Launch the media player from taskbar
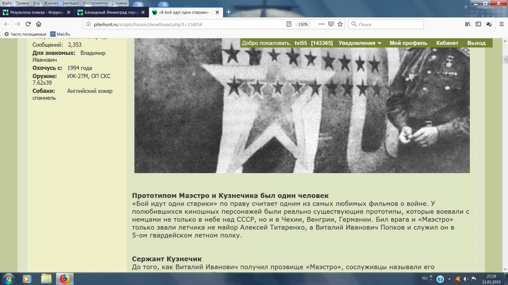 click(x=27, y=279)
